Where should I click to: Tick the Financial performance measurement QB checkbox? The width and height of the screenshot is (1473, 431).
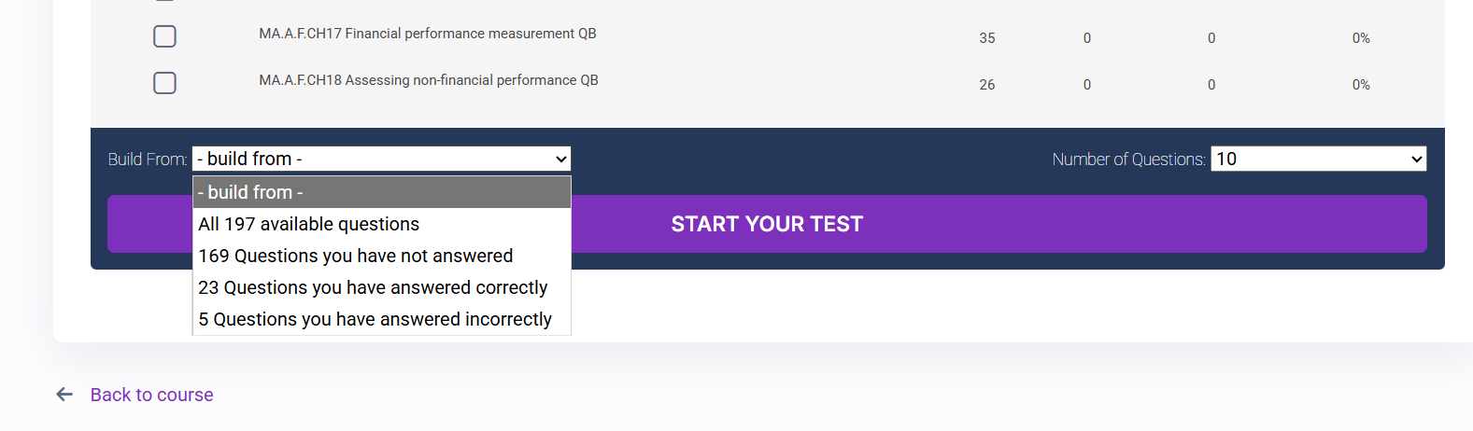point(164,36)
